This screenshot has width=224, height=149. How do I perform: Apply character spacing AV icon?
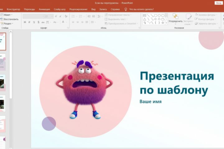point(48,22)
